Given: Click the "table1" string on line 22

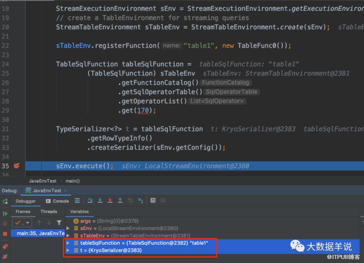Looking at the screenshot, I should [x=199, y=46].
